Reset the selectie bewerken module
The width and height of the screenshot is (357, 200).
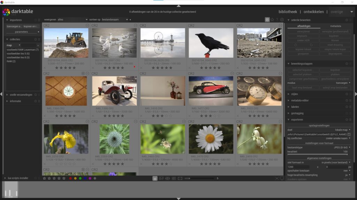(347, 20)
